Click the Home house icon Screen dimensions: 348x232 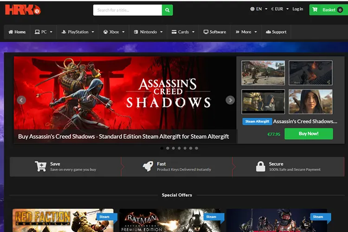(x=11, y=32)
